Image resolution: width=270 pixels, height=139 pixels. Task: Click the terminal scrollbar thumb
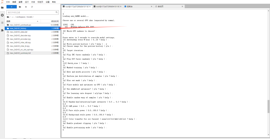pyautogui.click(x=268, y=107)
